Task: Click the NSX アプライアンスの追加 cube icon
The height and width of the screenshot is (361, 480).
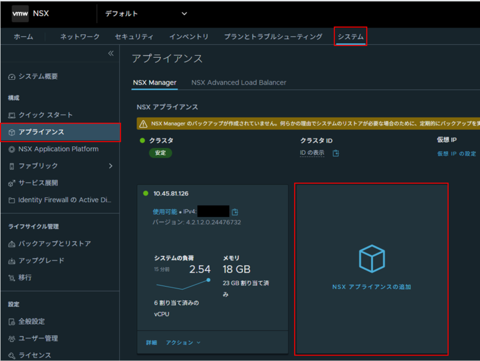Action: pos(371,259)
